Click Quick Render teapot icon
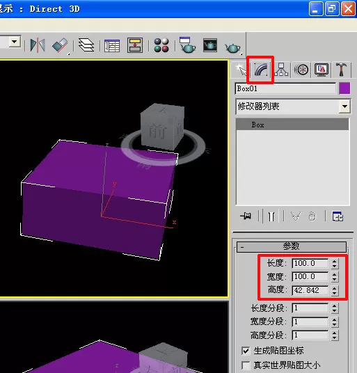Image resolution: width=357 pixels, height=373 pixels. [x=232, y=48]
